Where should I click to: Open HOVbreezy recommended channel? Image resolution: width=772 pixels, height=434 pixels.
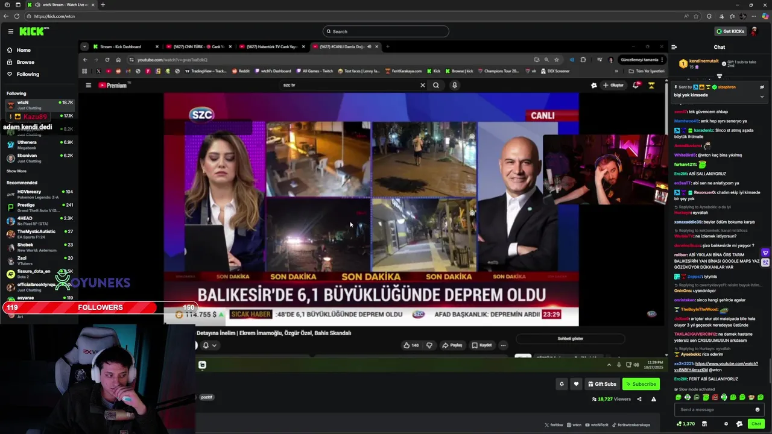pyautogui.click(x=39, y=194)
